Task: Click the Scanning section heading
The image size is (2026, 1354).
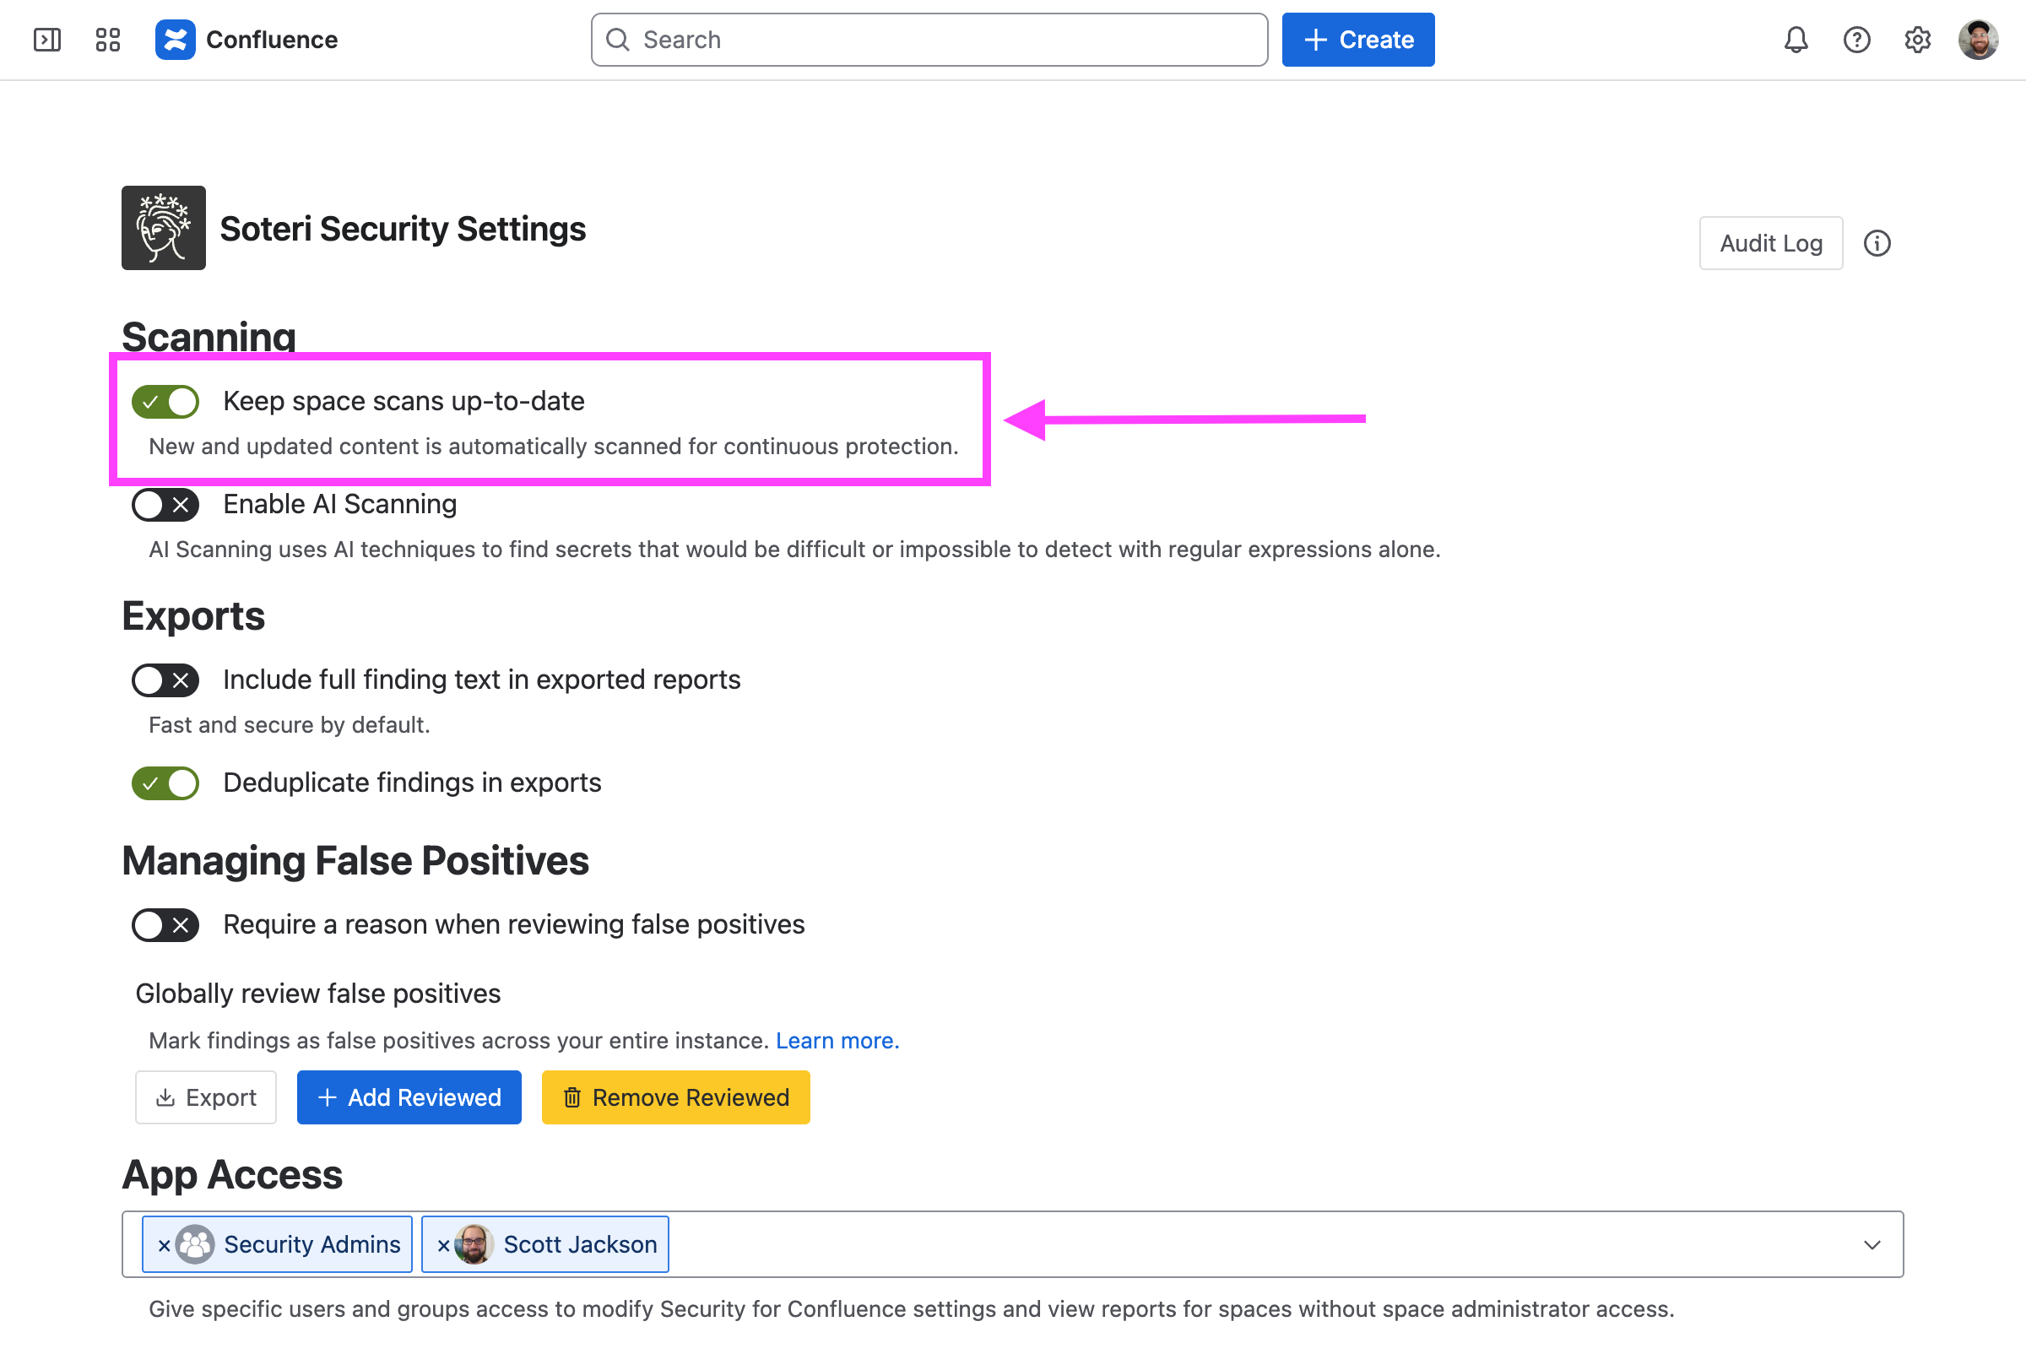Action: tap(209, 337)
